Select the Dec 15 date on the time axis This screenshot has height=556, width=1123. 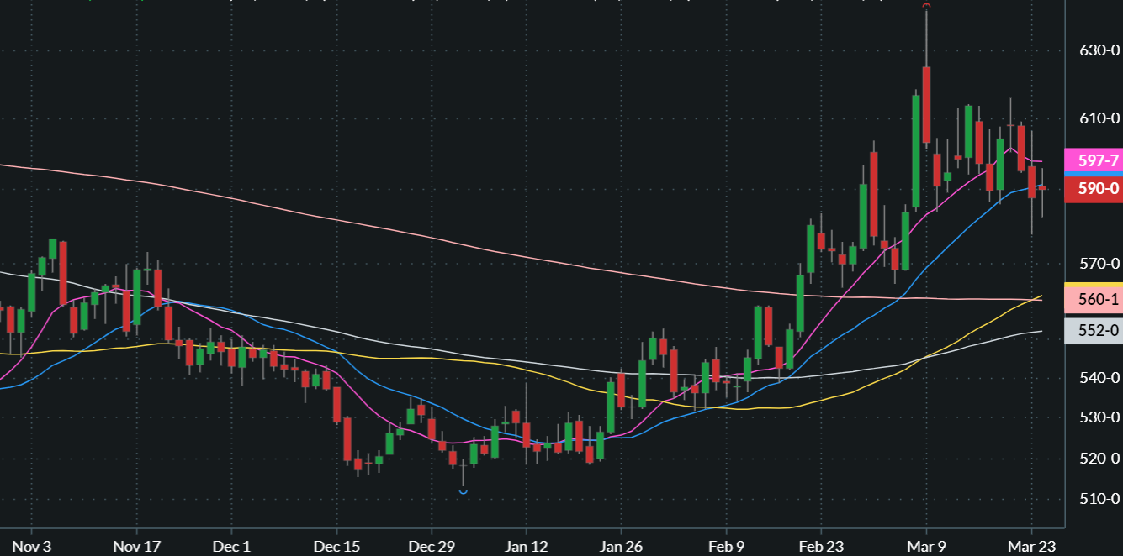tap(336, 545)
